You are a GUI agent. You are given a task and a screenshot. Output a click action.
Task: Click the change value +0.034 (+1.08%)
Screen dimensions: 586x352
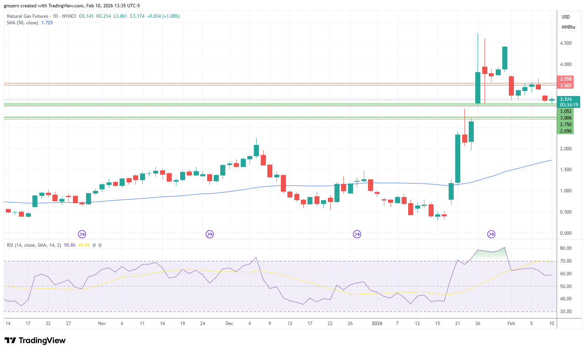[x=164, y=16]
